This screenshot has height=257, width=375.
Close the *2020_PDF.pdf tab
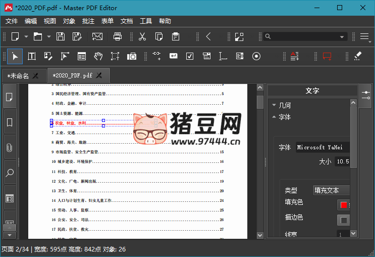(99, 75)
